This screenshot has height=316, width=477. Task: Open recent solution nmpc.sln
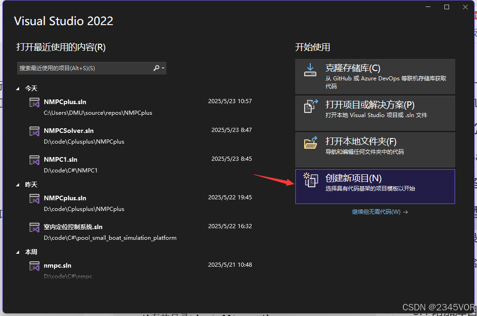[140, 270]
